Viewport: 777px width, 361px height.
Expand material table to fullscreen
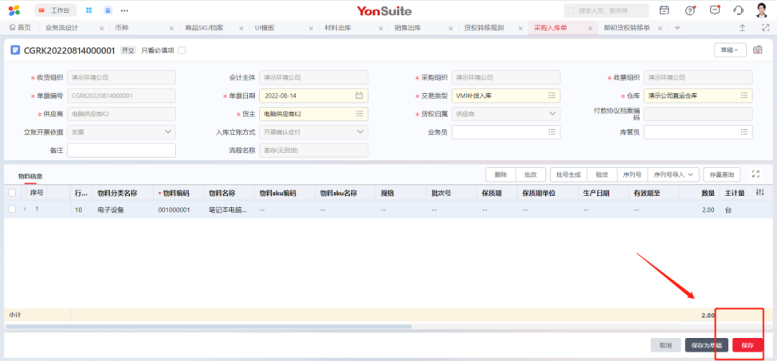coord(755,175)
